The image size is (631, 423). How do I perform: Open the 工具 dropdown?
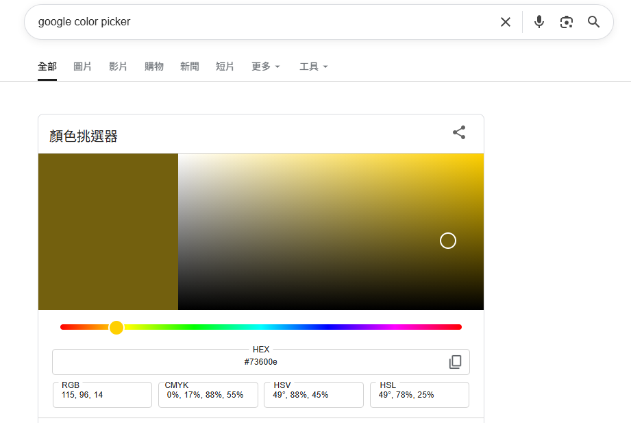click(314, 67)
